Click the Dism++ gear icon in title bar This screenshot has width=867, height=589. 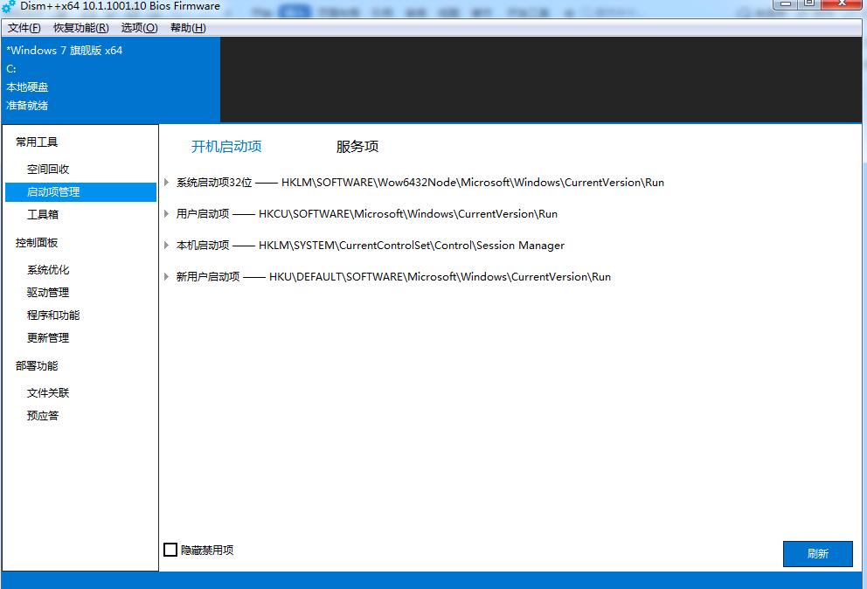click(x=8, y=7)
